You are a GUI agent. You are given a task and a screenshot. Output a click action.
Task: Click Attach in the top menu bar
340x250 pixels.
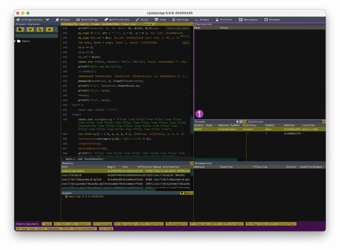[63, 20]
